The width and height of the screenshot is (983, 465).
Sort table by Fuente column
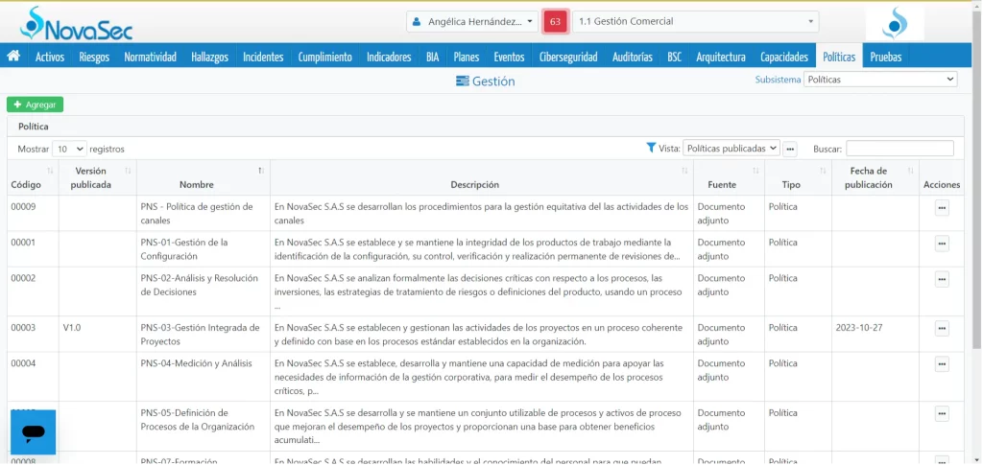(x=729, y=177)
